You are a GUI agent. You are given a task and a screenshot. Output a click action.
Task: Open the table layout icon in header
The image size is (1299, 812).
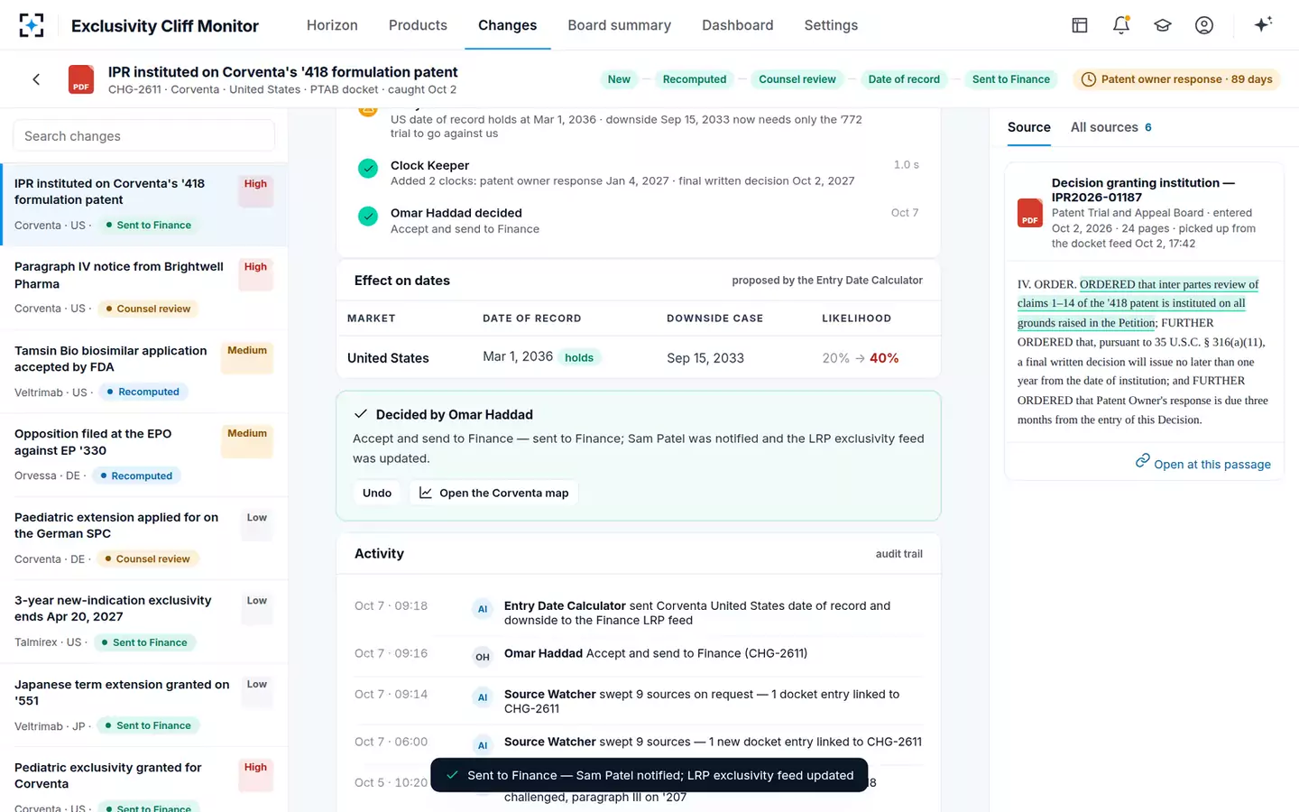1080,25
